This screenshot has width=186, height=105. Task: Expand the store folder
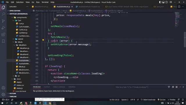(19, 79)
